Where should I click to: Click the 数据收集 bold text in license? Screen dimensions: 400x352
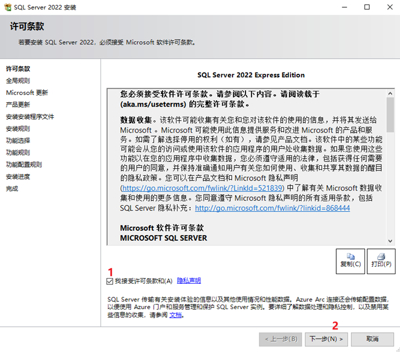pyautogui.click(x=136, y=120)
